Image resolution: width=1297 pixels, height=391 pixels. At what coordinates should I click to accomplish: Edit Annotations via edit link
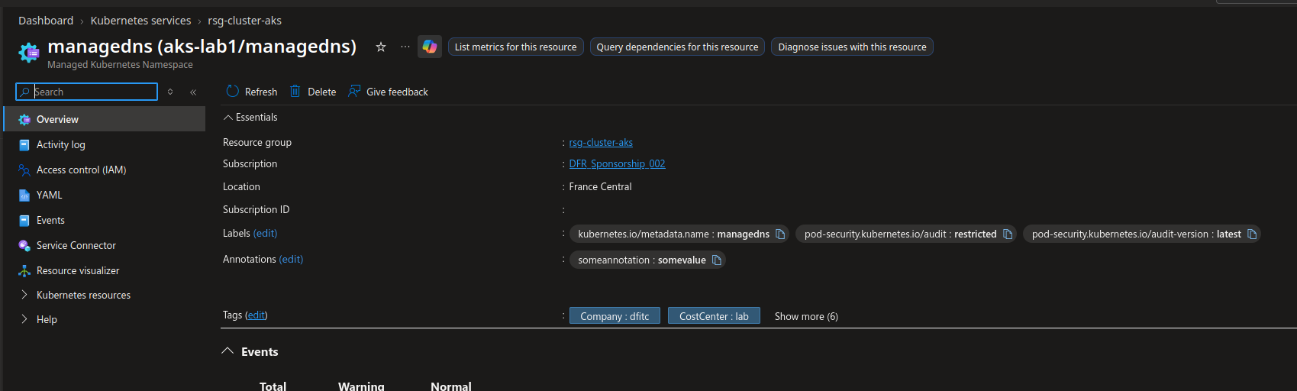click(x=291, y=259)
